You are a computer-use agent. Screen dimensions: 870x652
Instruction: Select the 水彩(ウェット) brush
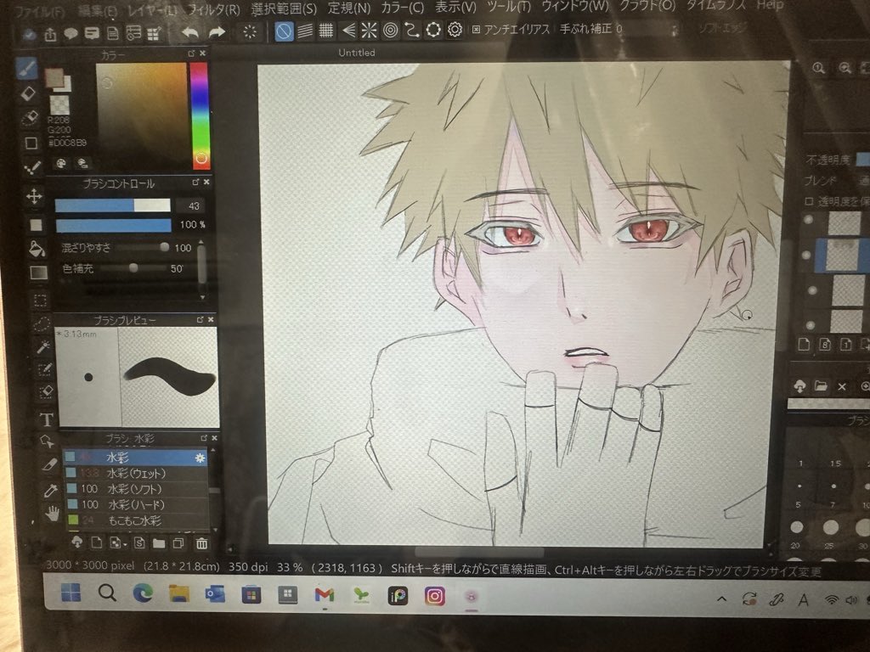point(137,474)
